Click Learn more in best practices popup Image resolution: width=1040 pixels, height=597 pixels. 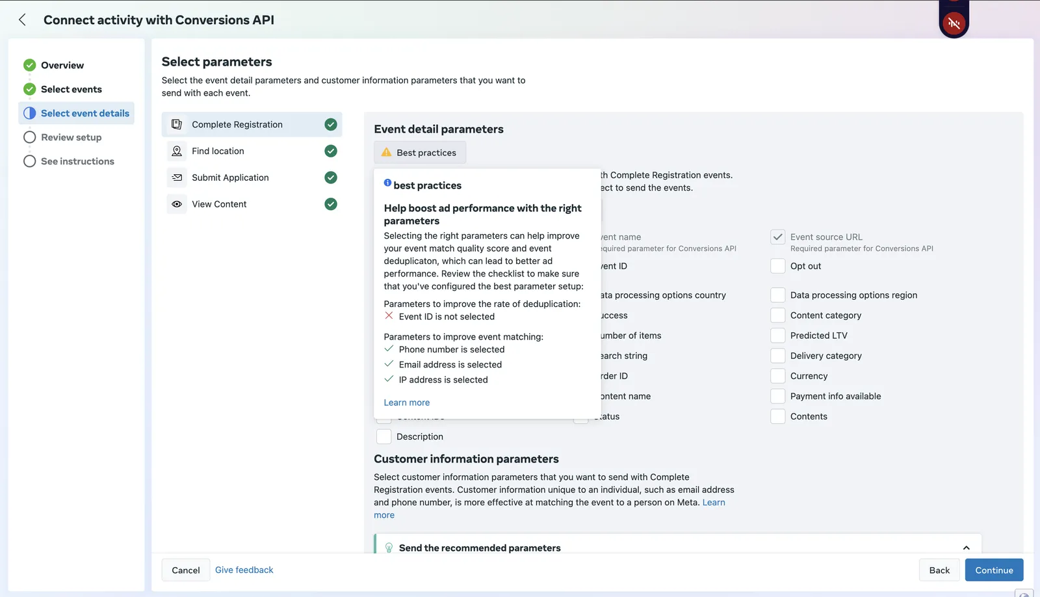[406, 403]
